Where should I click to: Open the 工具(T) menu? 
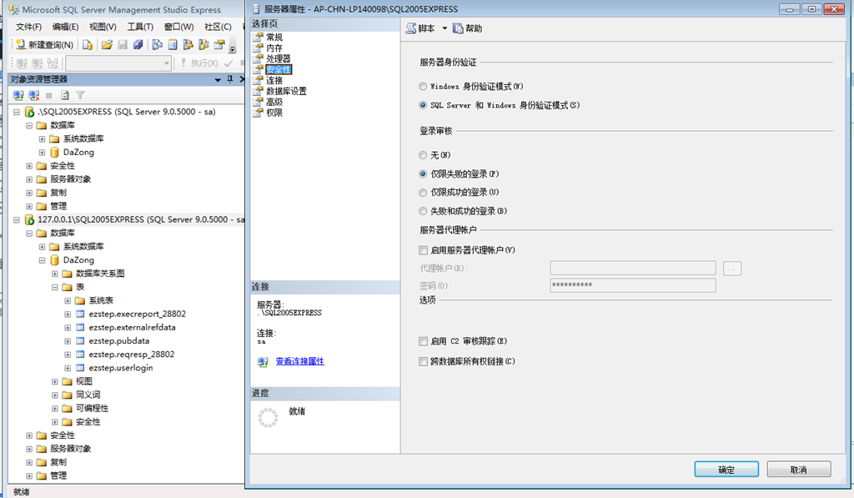140,27
